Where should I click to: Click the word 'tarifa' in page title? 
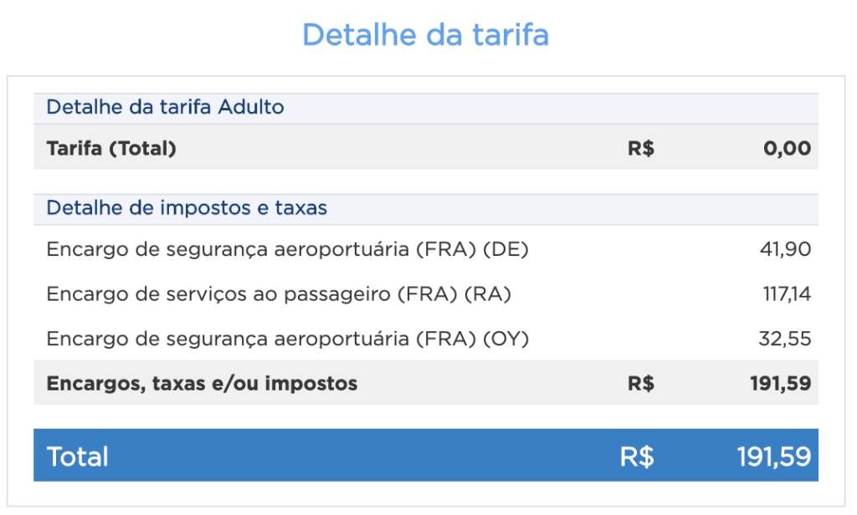pyautogui.click(x=511, y=35)
